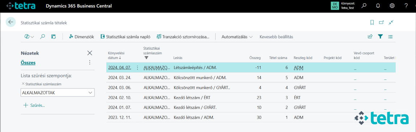Click Tranzakció sztornírozása...
Image resolution: width=416 pixels, height=132 pixels.
pyautogui.click(x=183, y=37)
